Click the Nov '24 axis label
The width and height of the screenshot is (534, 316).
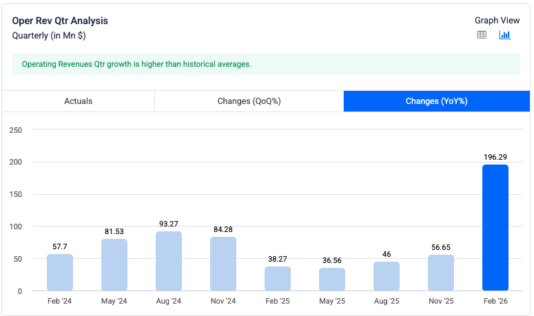click(223, 301)
